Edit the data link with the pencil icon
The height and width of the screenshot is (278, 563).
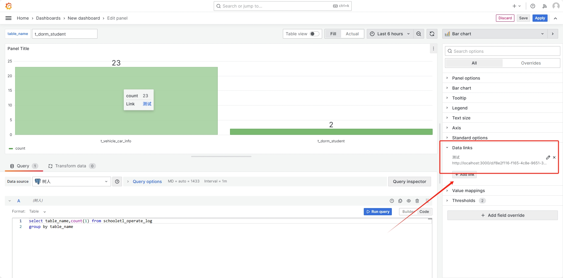(x=548, y=157)
